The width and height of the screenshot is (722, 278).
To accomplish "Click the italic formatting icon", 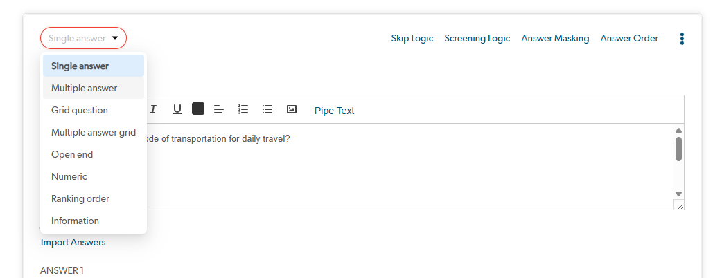I will pyautogui.click(x=153, y=109).
